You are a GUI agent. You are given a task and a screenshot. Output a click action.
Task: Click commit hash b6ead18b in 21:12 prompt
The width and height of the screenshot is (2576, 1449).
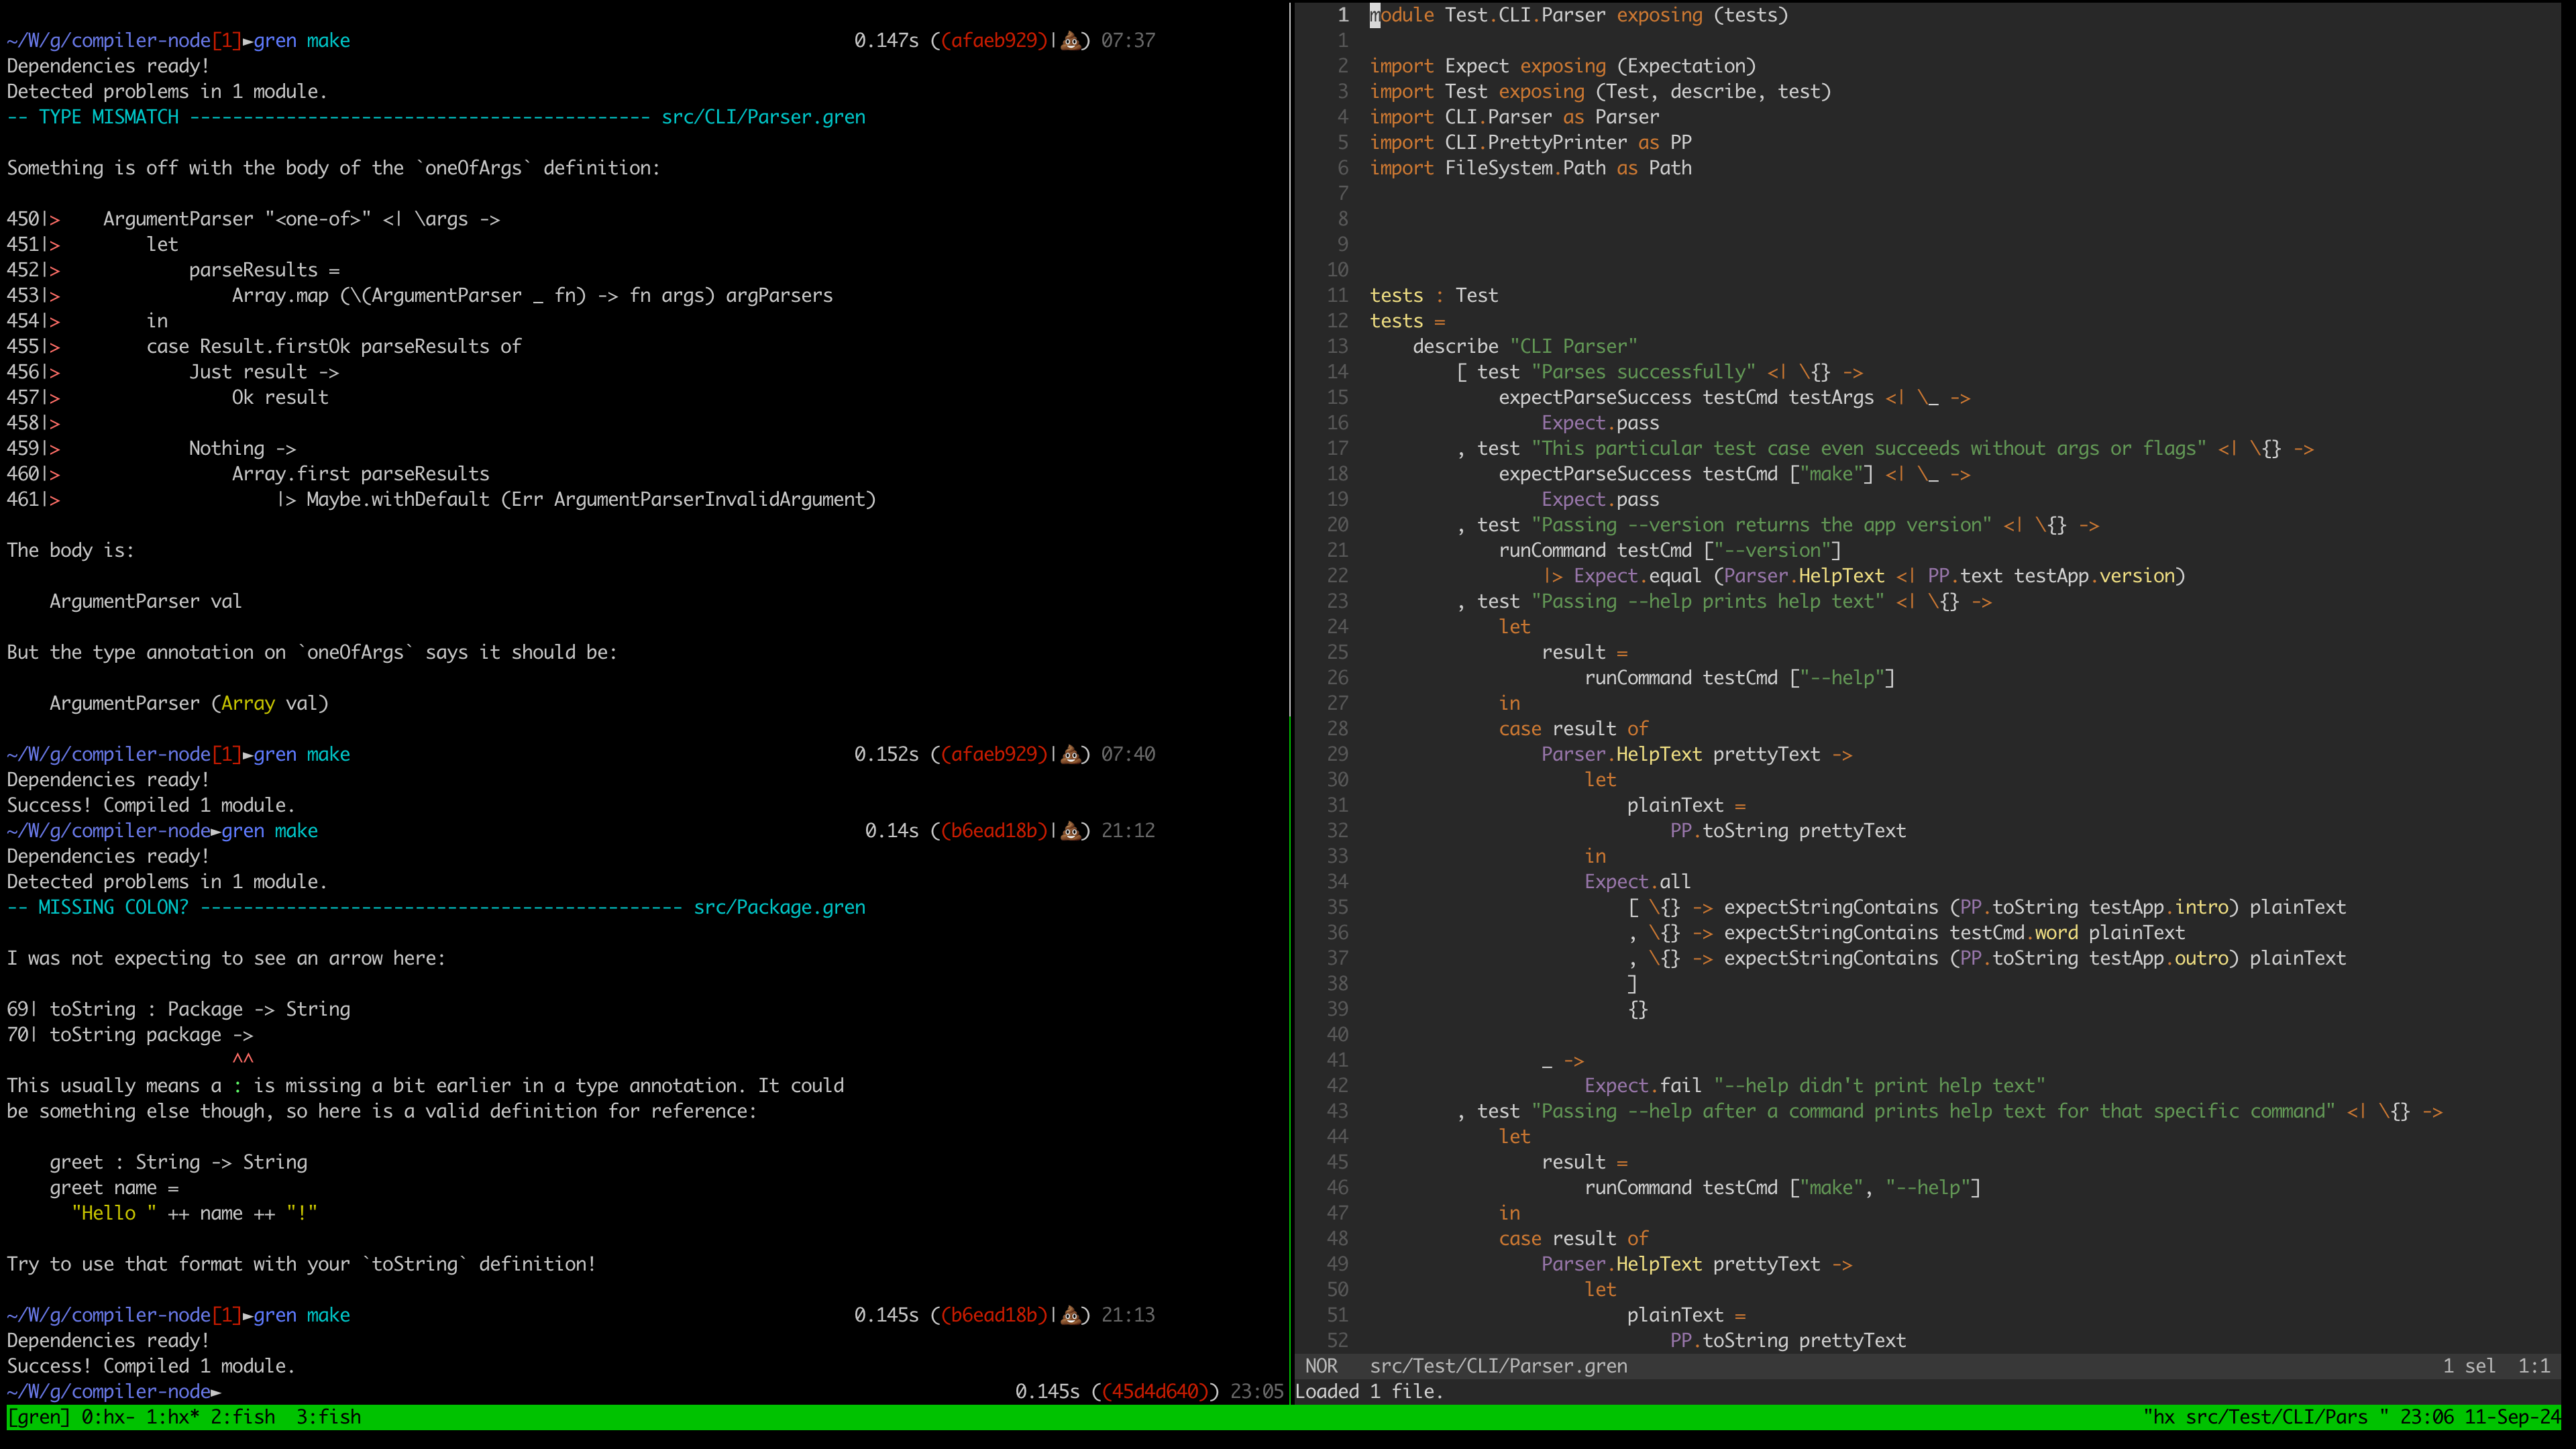tap(994, 831)
